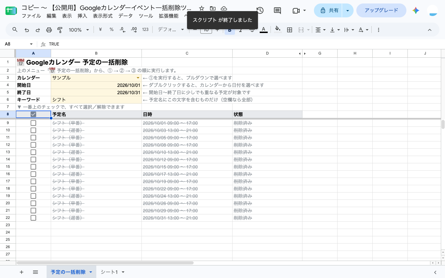This screenshot has width=445, height=278.
Task: Open version history clock icon
Action: coord(260,10)
